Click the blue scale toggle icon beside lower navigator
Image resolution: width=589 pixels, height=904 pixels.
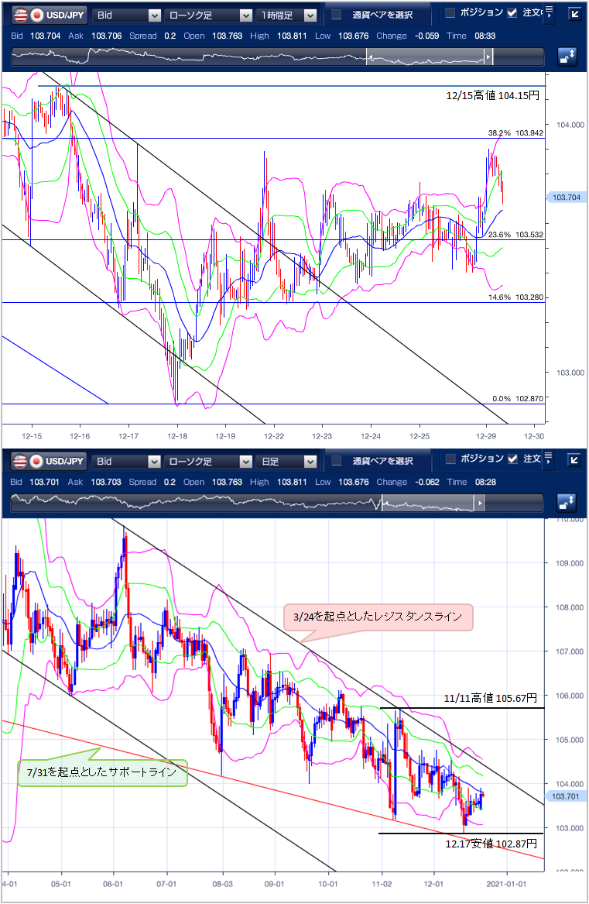pos(567,503)
